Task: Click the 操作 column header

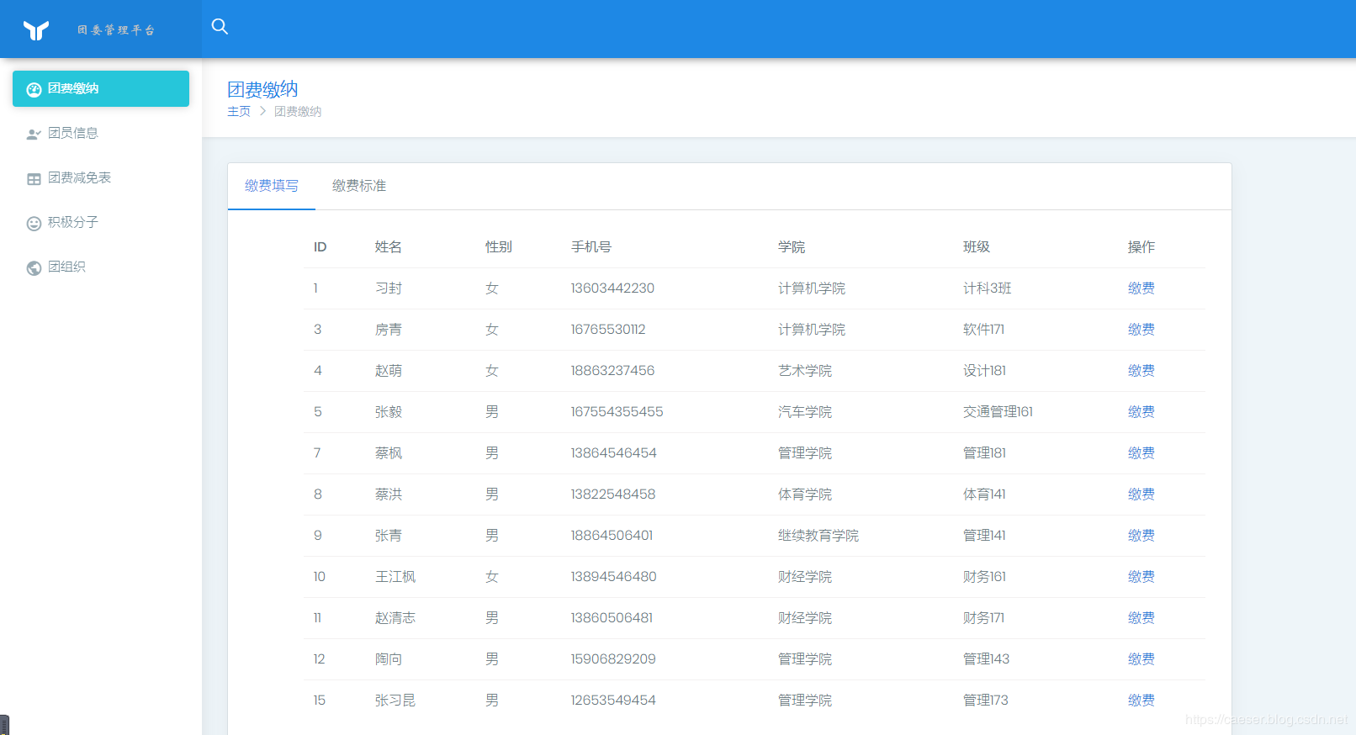Action: pos(1141,247)
